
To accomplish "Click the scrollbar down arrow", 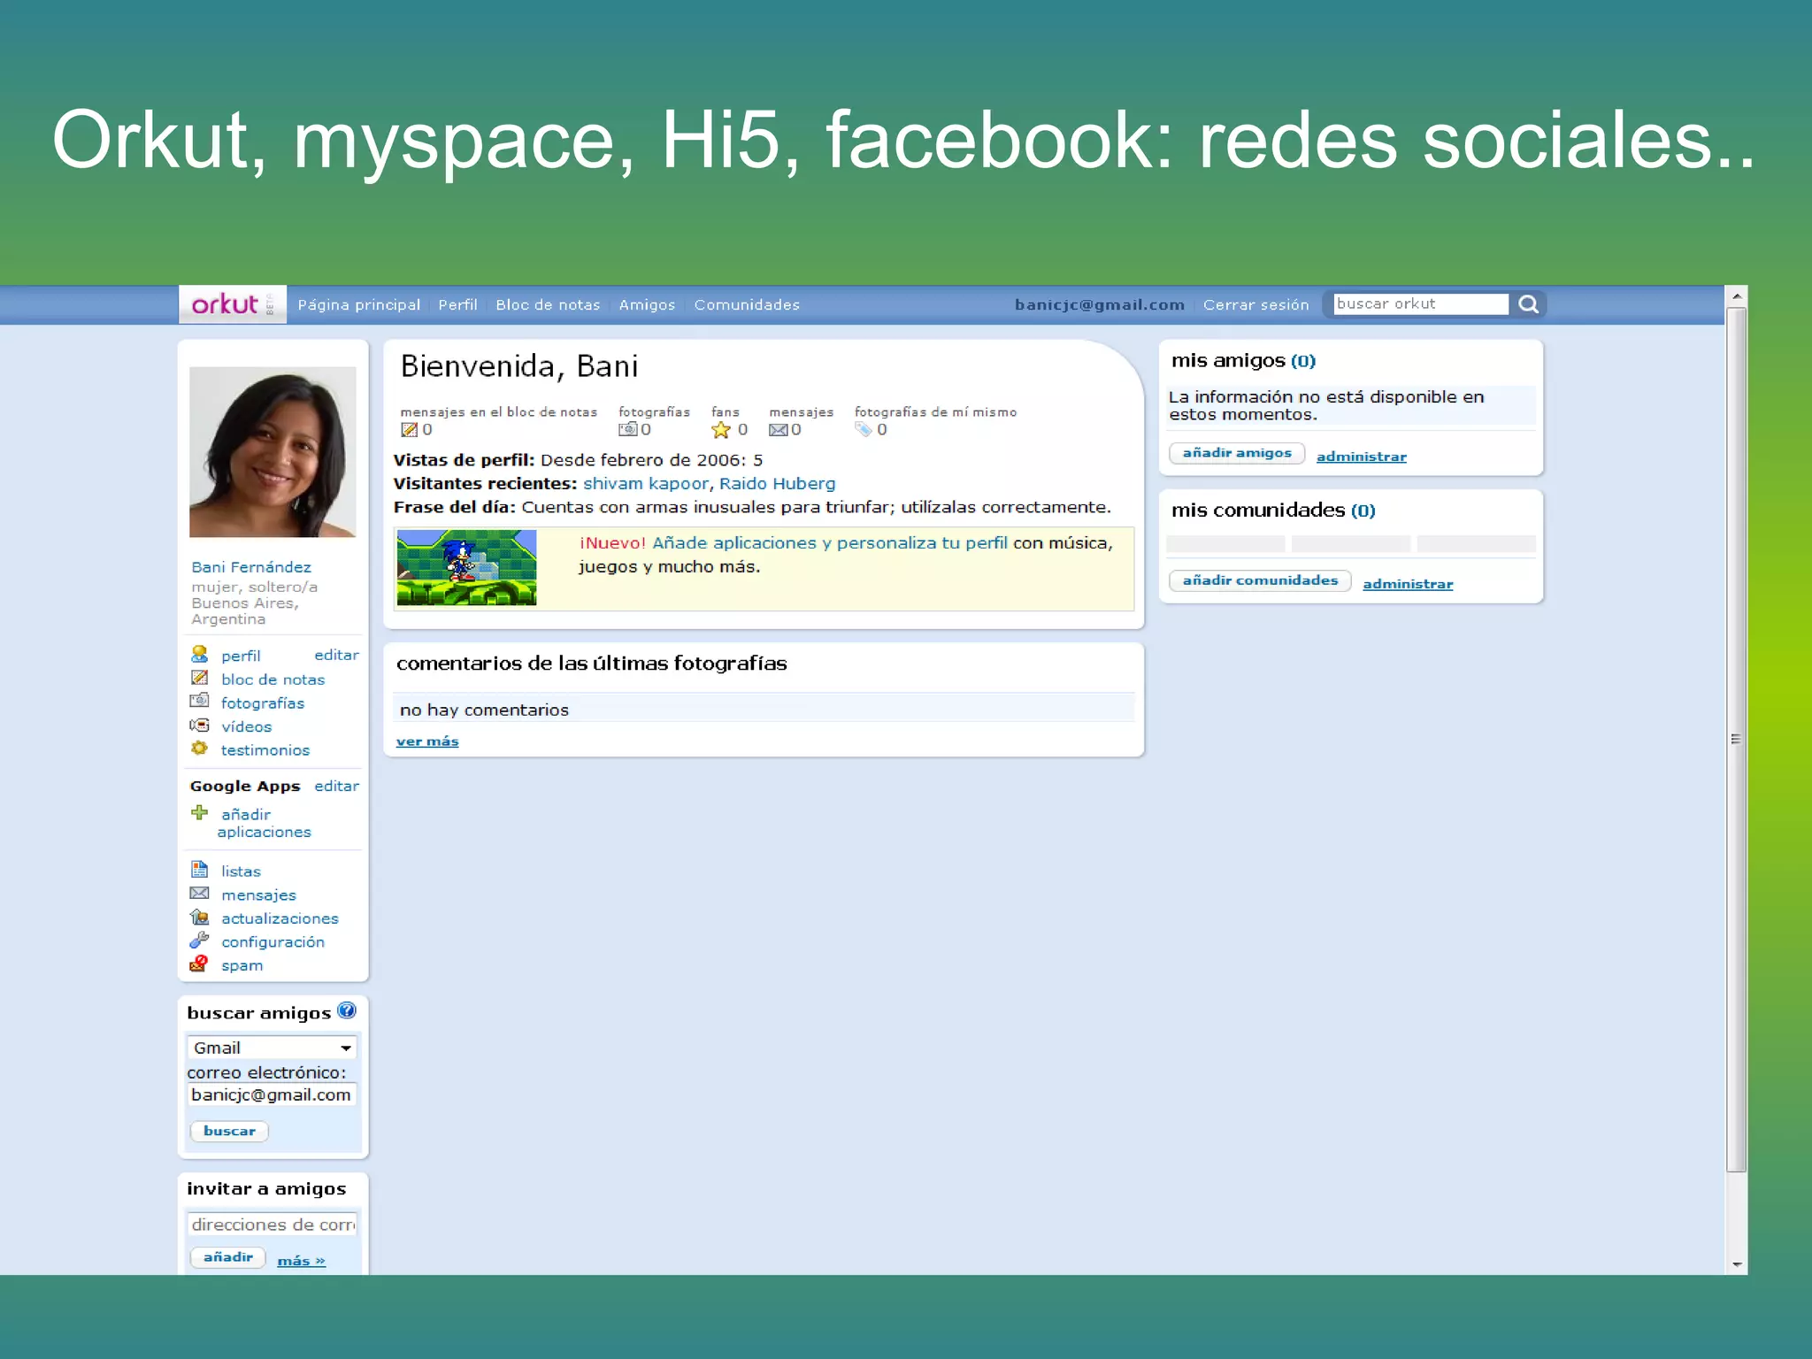I will click(x=1736, y=1263).
